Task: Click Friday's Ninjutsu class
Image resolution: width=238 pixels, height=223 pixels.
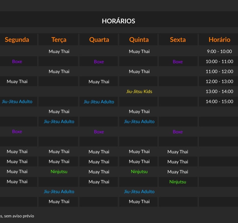Action: (x=178, y=182)
